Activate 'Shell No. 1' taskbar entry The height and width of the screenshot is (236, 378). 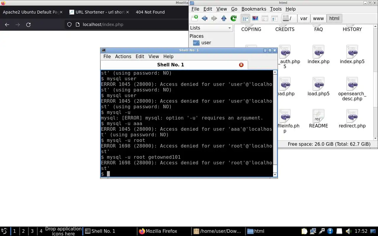tap(110, 231)
